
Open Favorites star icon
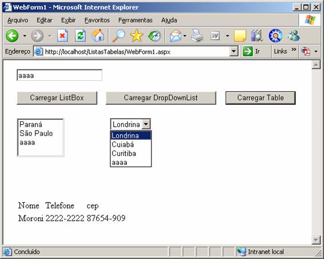point(137,36)
